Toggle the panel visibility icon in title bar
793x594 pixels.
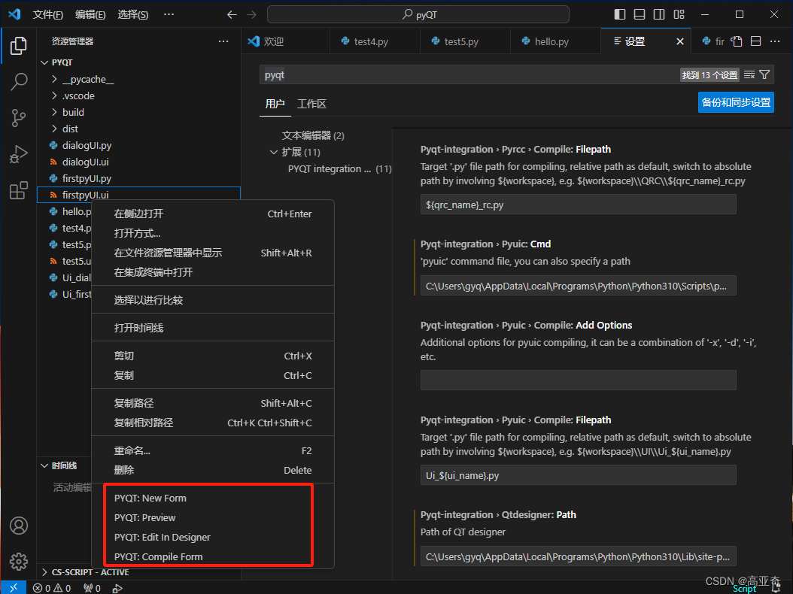pos(640,14)
